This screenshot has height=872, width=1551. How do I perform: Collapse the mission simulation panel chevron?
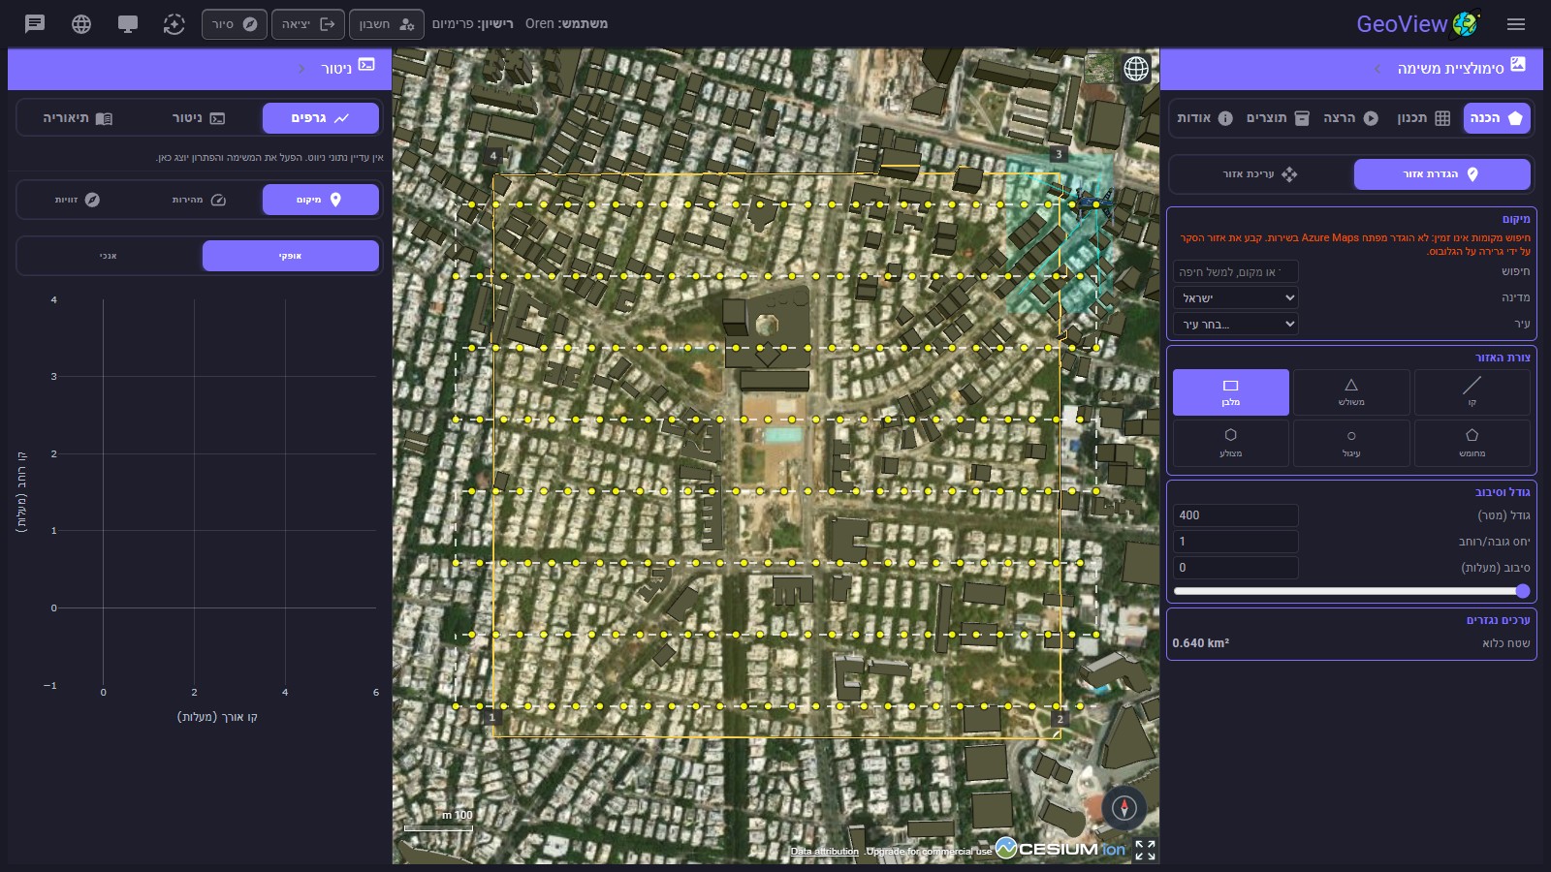(x=1377, y=69)
